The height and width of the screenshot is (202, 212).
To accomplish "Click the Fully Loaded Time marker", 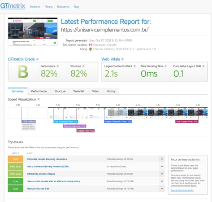I will [187, 122].
